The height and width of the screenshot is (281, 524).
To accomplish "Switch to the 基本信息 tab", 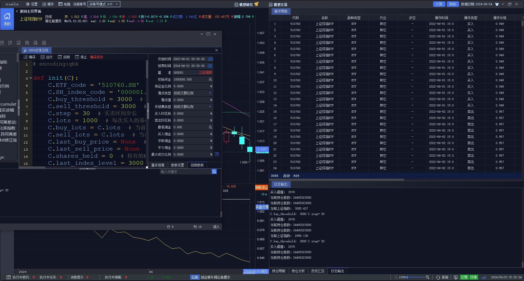I will [158, 165].
